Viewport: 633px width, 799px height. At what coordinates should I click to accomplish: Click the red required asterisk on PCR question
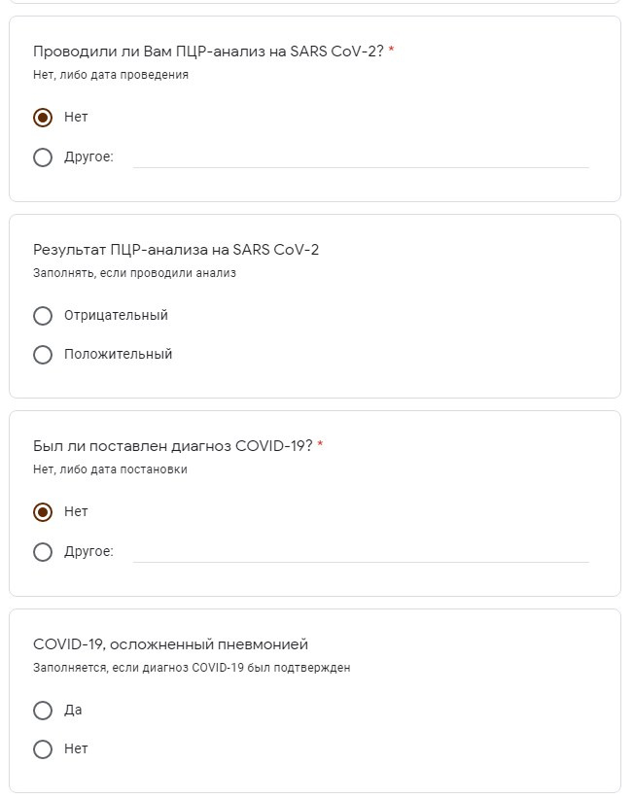tap(392, 50)
